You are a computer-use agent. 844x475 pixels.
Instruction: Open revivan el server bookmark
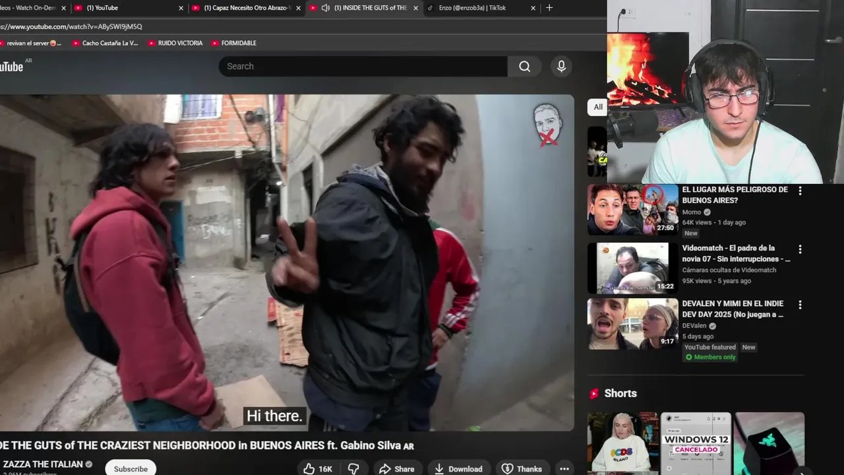pyautogui.click(x=31, y=43)
